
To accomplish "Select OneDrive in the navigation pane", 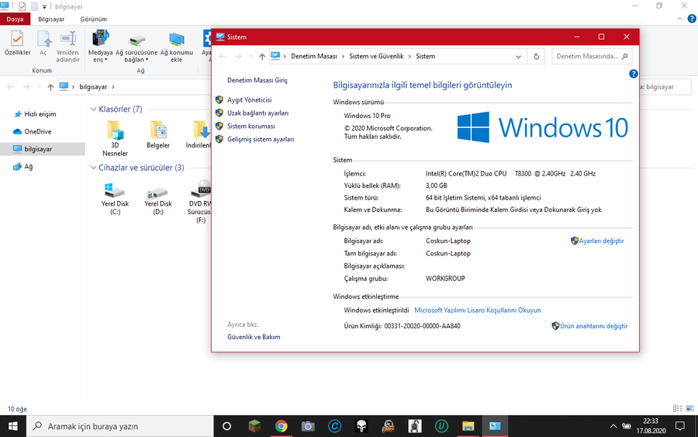I will [38, 131].
